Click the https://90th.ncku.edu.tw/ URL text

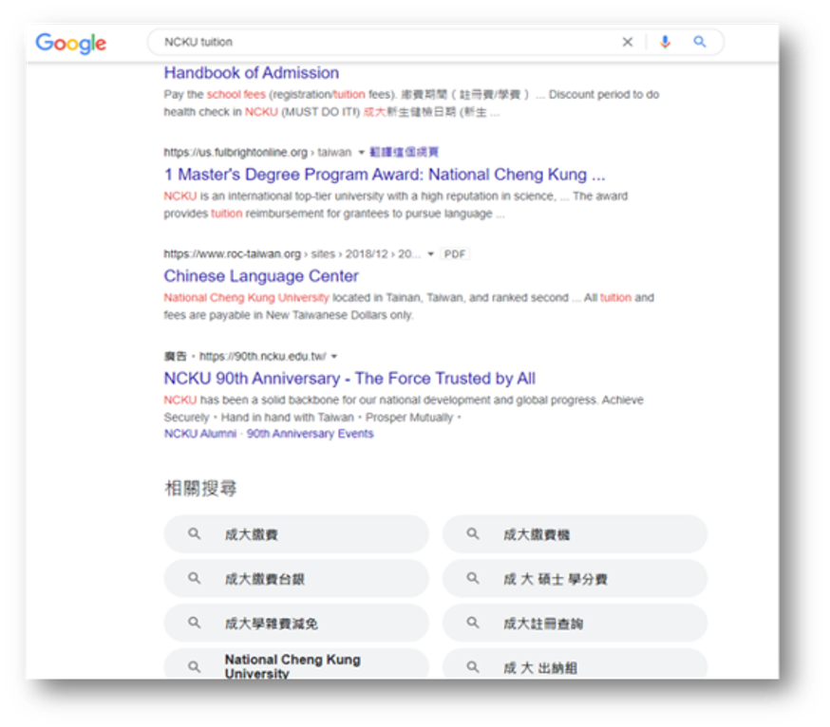262,357
